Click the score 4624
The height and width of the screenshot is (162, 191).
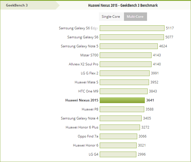tap(163, 46)
